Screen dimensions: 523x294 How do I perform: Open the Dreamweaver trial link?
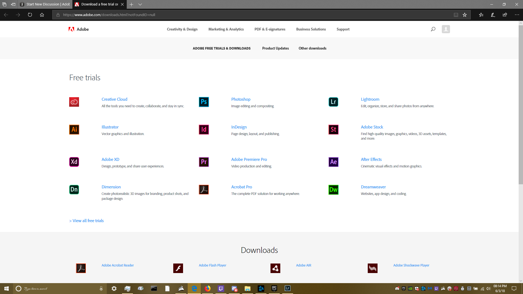[x=373, y=187]
